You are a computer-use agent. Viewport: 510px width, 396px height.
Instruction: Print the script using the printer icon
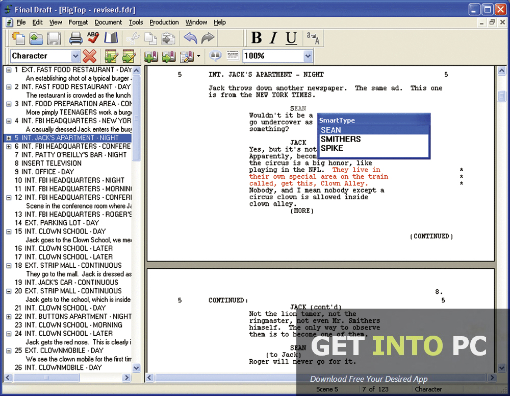coord(76,38)
